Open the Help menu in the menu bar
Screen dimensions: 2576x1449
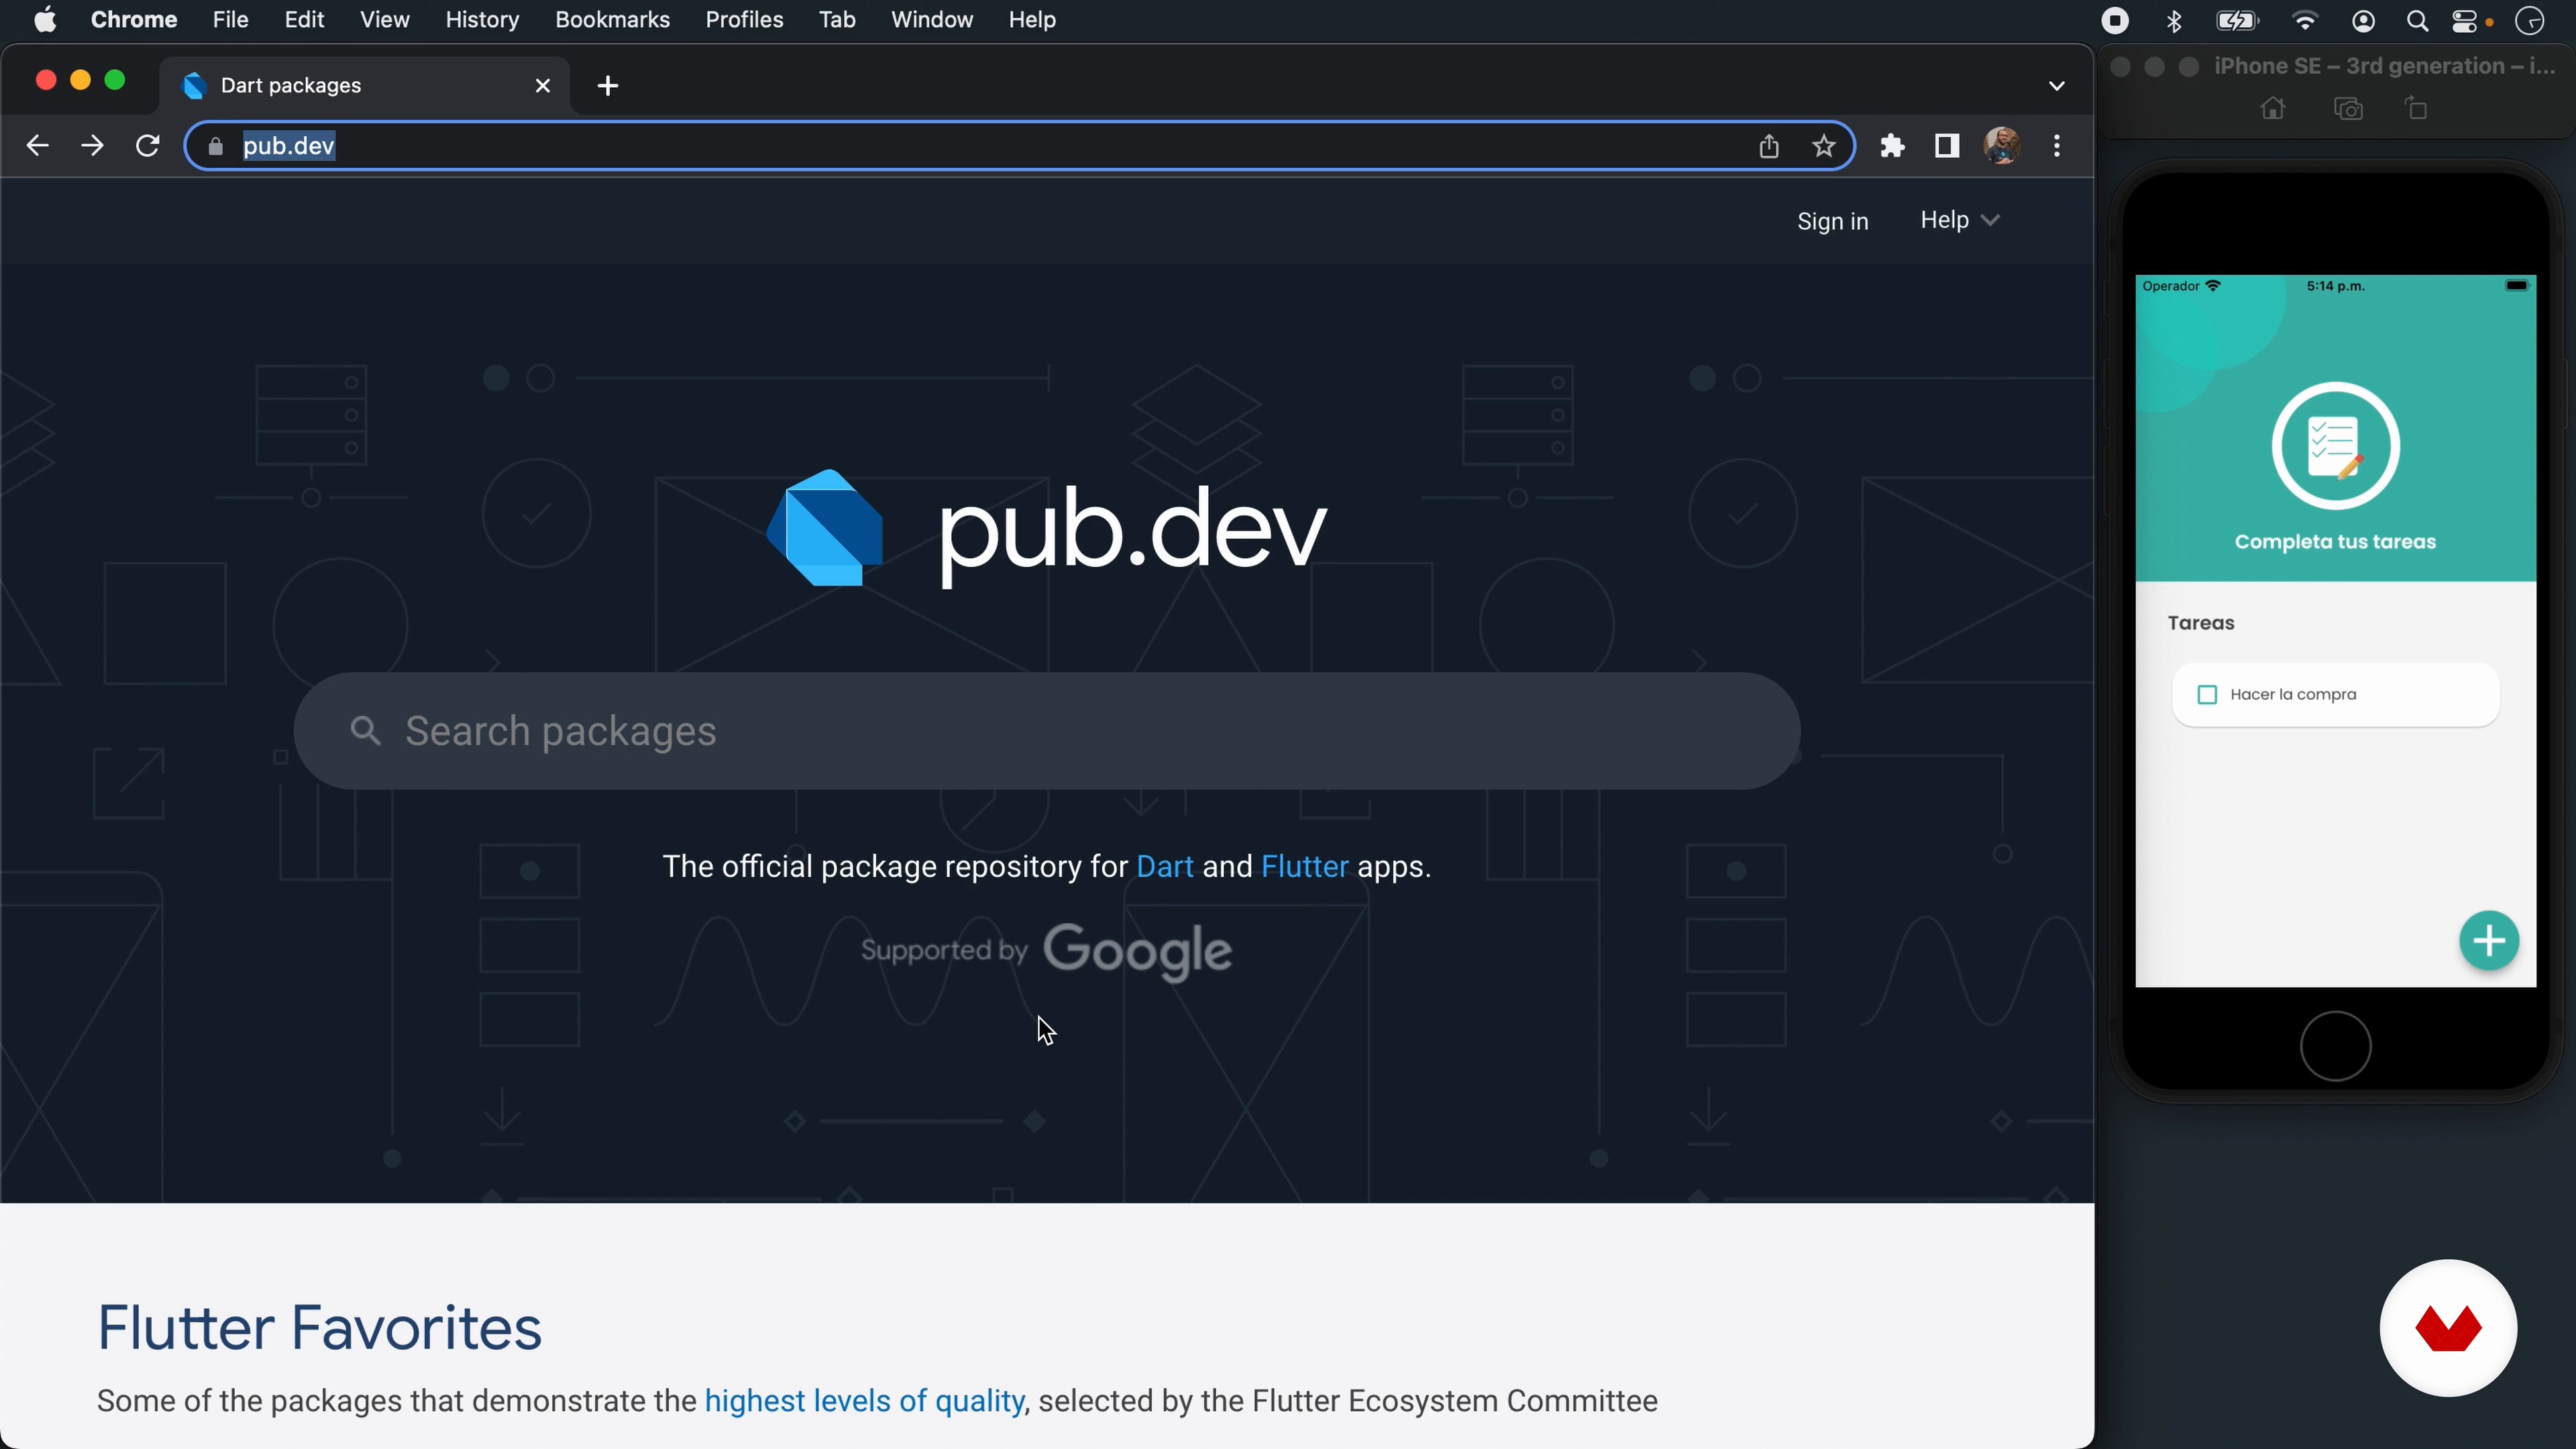tap(1032, 20)
